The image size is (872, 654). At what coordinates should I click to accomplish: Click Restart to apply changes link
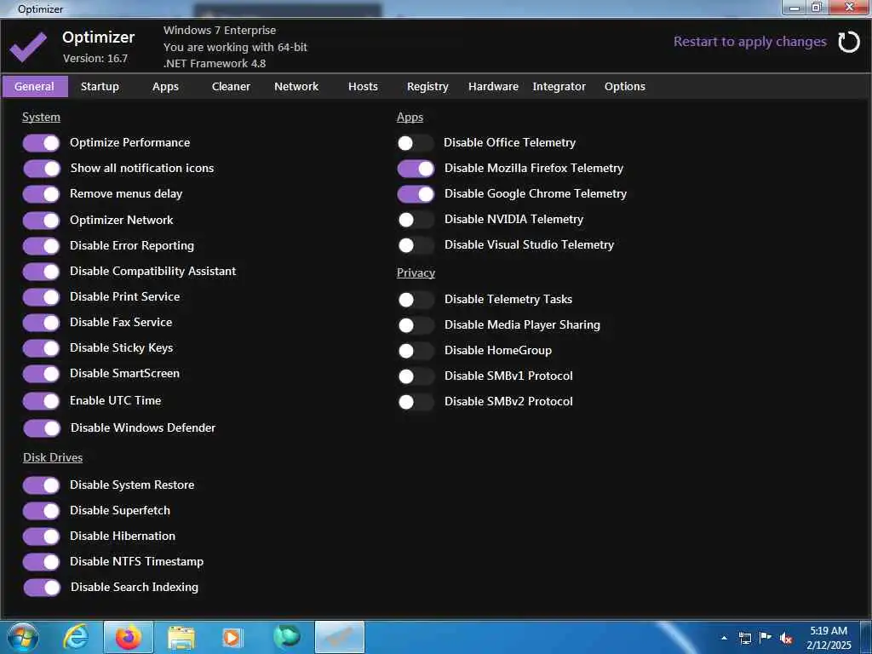[749, 42]
